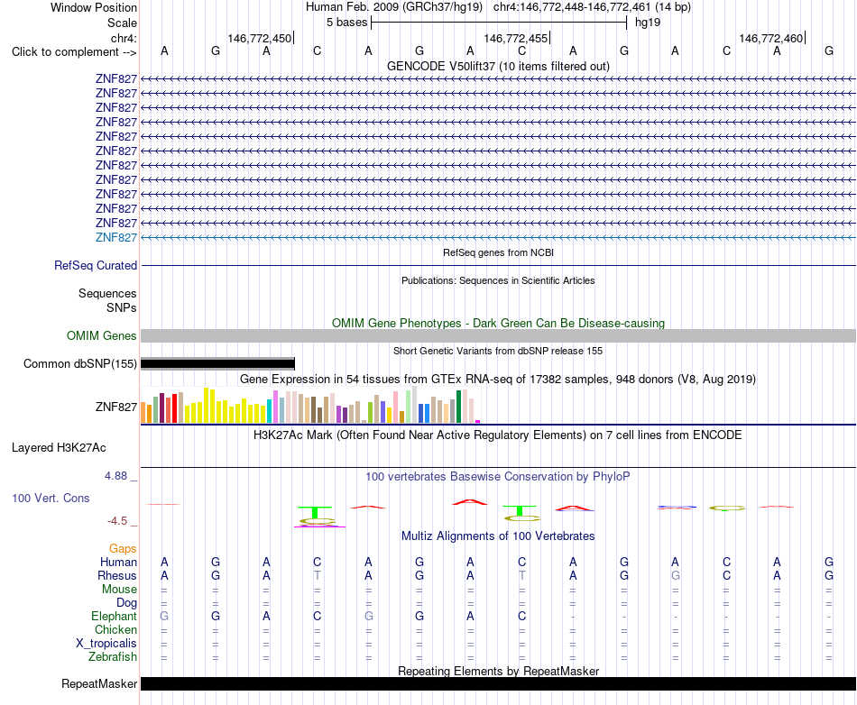
Task: Click the hg19 label next to the scale bar
Action: [648, 23]
